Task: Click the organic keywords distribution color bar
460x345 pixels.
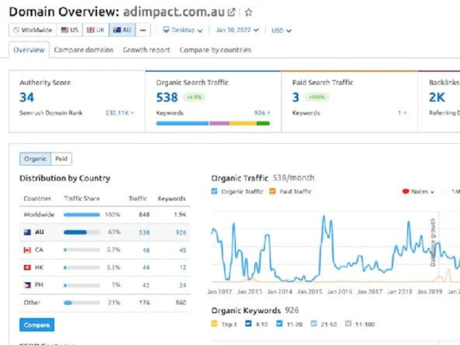Action: pyautogui.click(x=213, y=123)
